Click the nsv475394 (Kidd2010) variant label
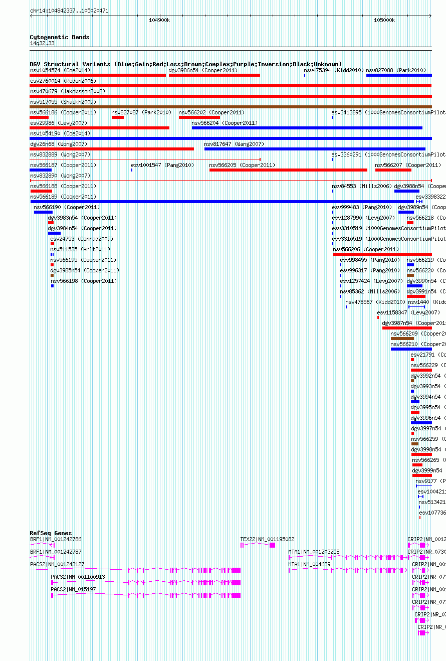 tap(334, 70)
